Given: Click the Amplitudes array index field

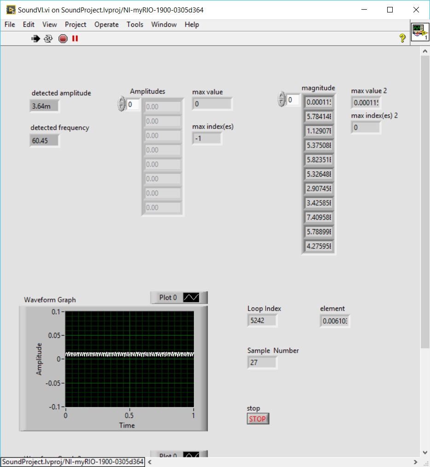Looking at the screenshot, I should tap(133, 105).
